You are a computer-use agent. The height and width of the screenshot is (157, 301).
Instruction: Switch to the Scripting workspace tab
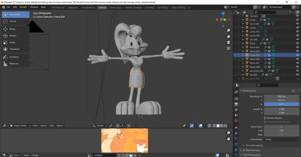click(x=149, y=8)
